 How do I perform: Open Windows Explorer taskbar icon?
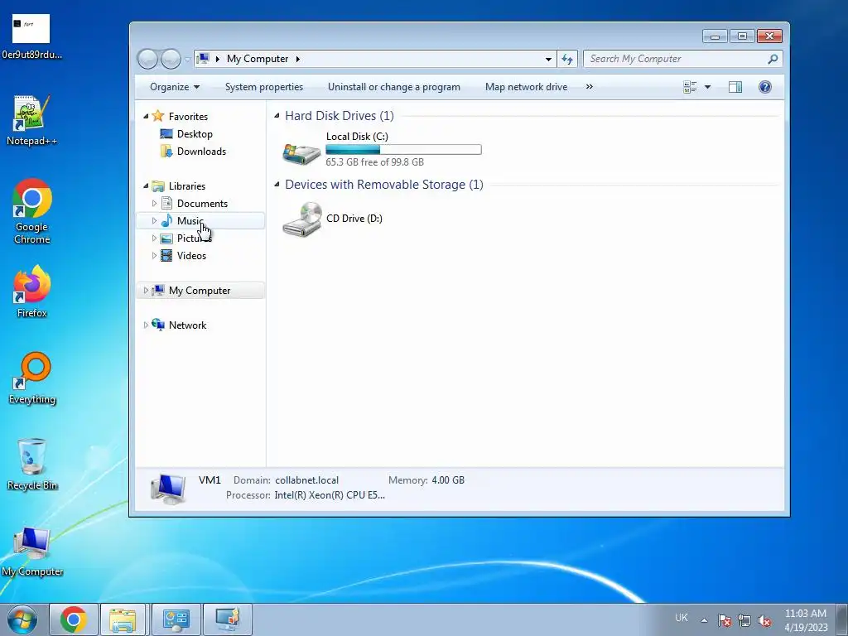coord(123,619)
